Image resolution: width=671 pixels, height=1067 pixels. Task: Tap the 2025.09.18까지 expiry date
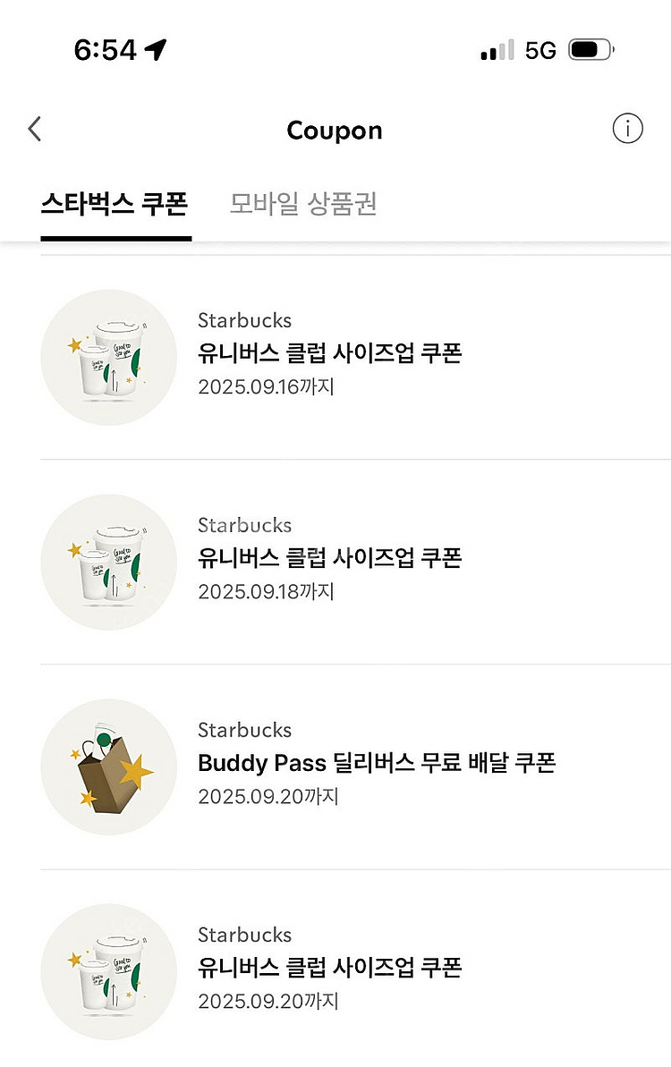coord(266,592)
